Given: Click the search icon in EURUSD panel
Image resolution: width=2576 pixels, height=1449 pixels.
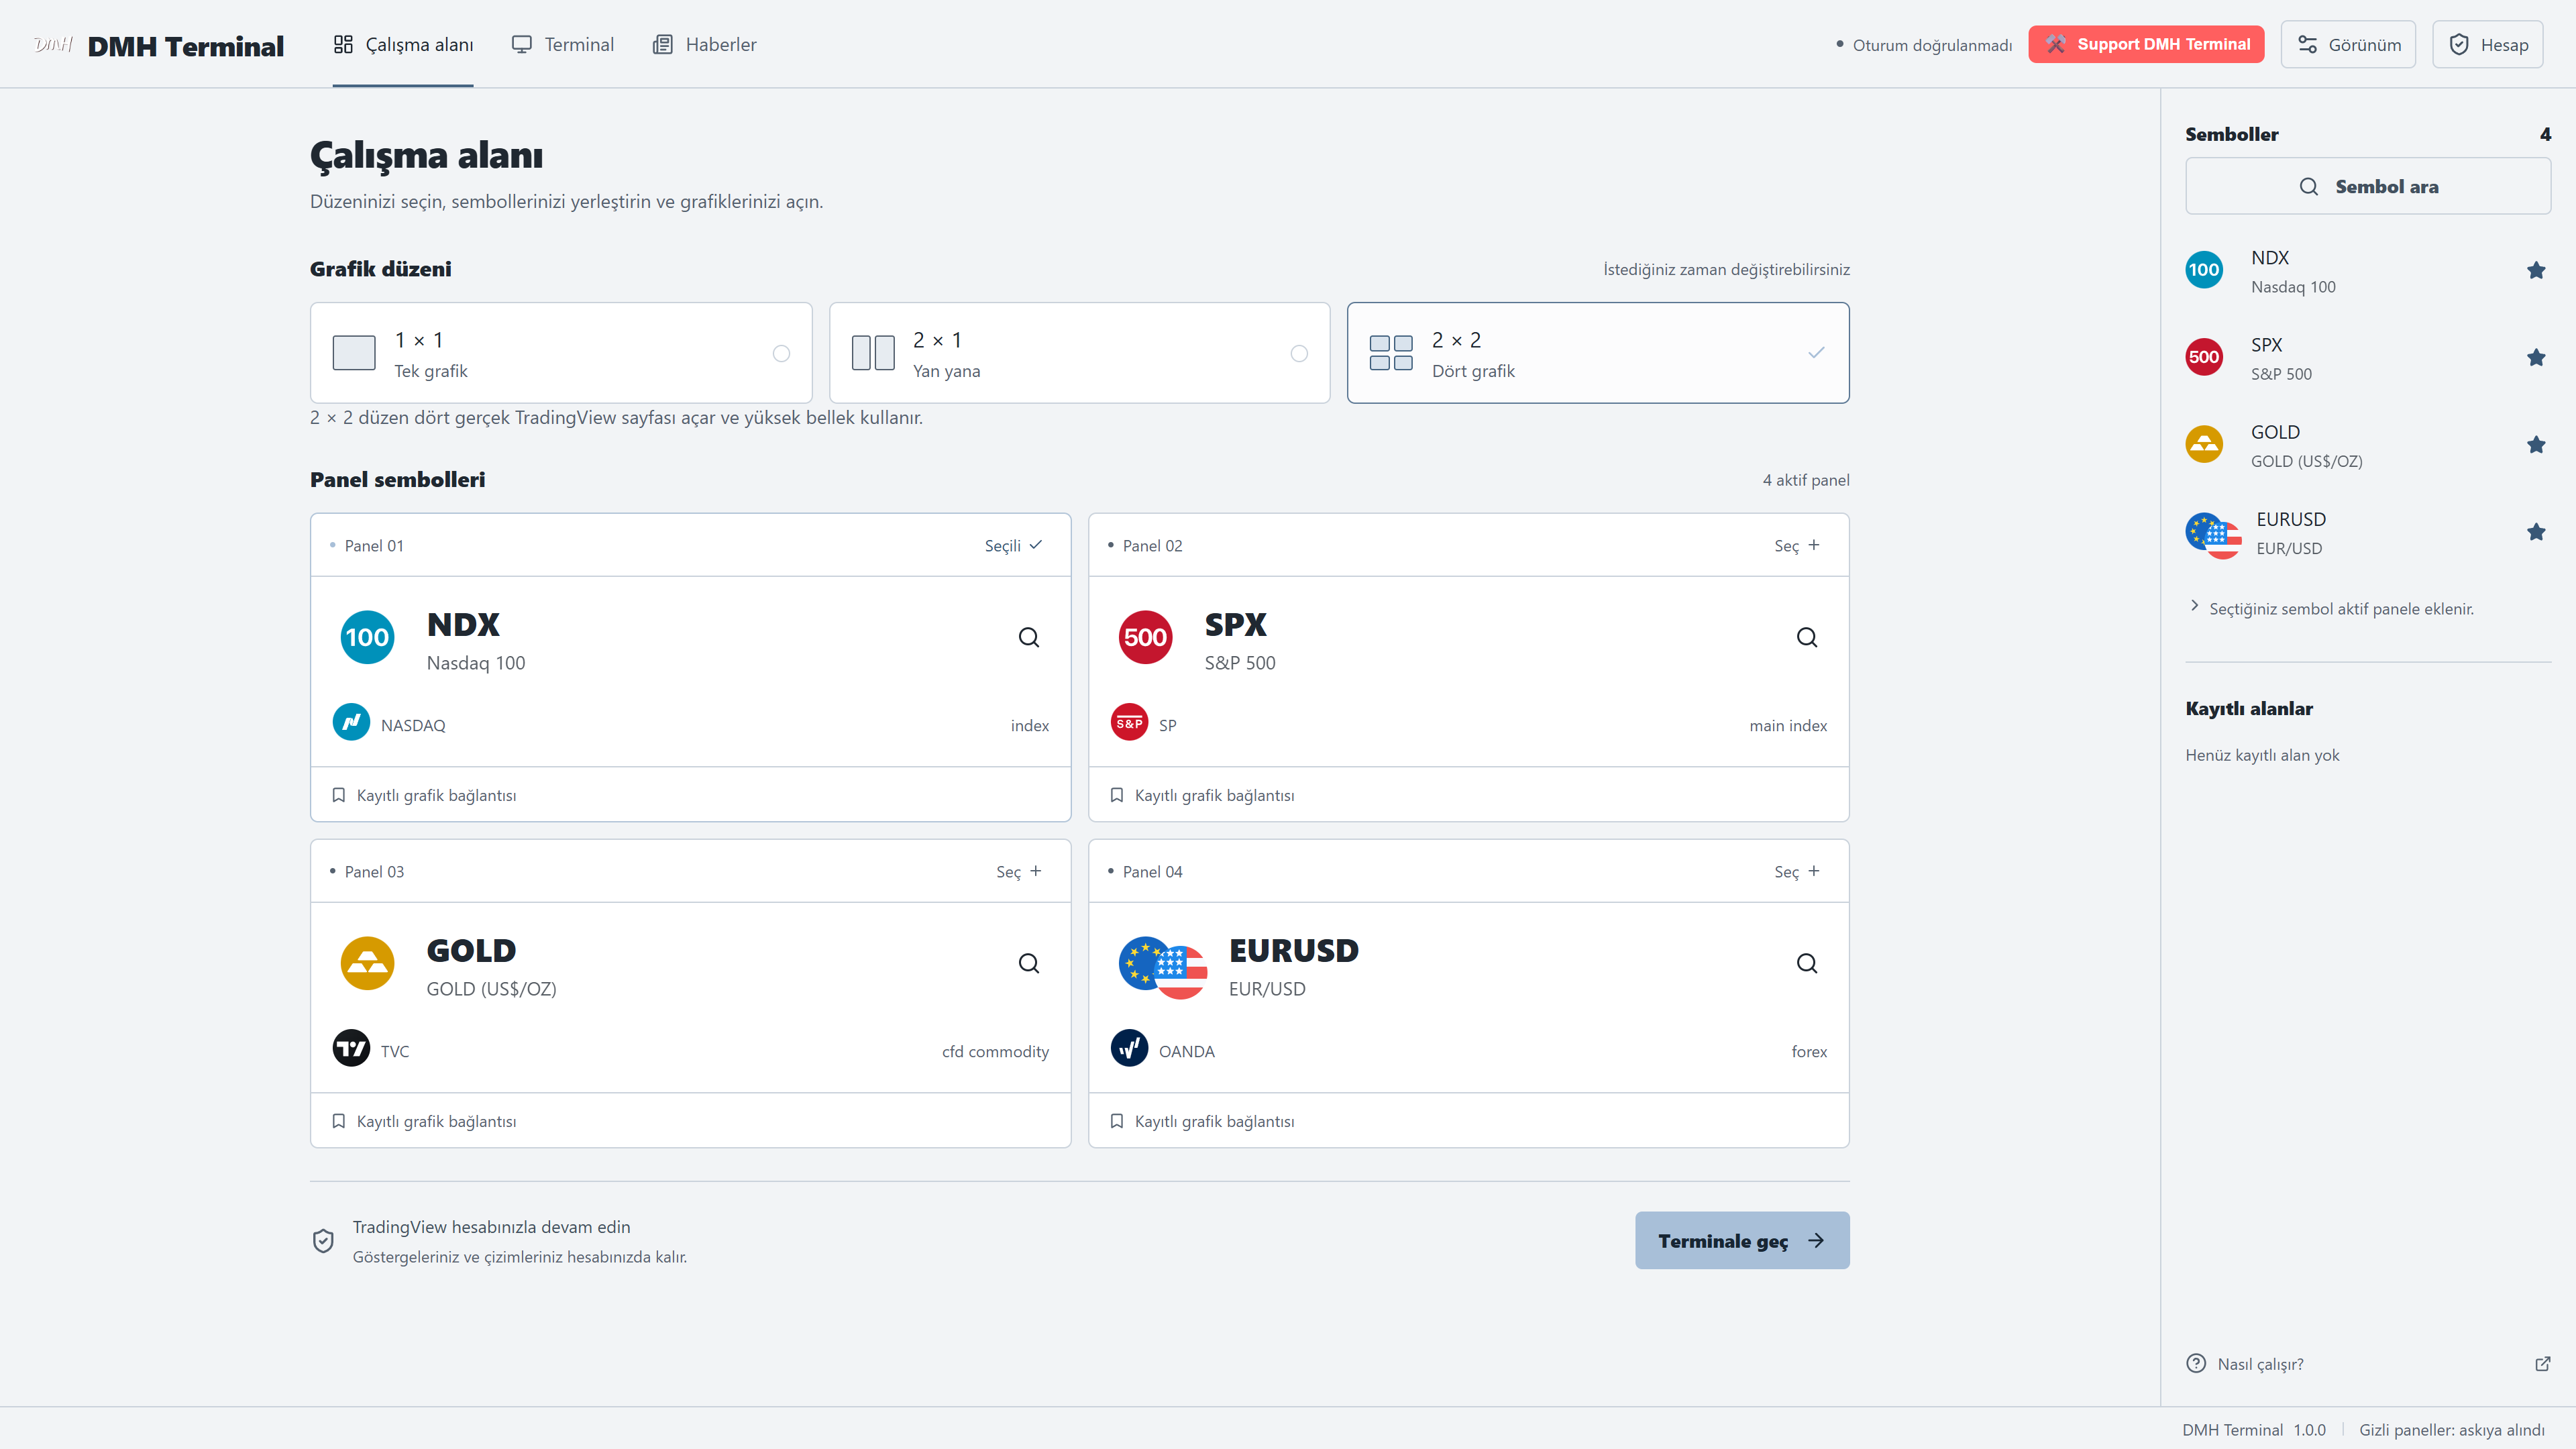Looking at the screenshot, I should pos(1806,963).
